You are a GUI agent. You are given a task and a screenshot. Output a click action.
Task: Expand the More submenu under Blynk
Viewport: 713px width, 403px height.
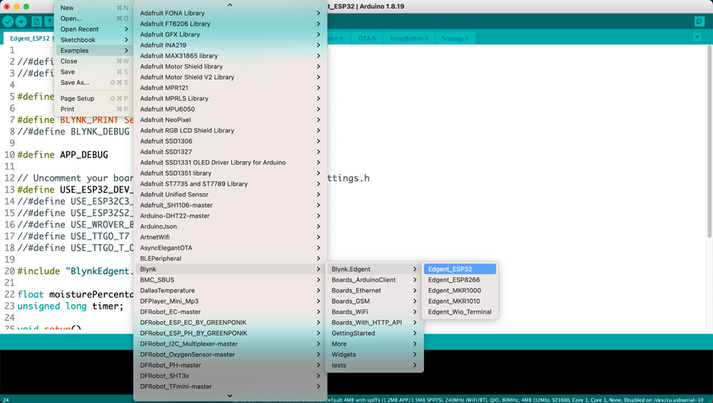pyautogui.click(x=374, y=344)
